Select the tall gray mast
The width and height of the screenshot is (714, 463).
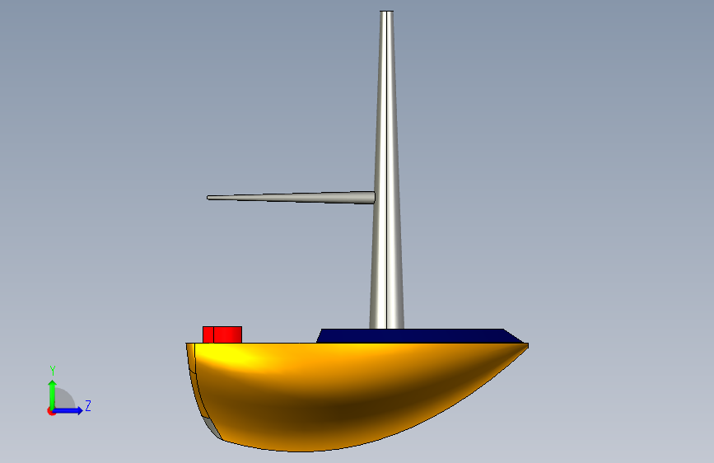386,170
